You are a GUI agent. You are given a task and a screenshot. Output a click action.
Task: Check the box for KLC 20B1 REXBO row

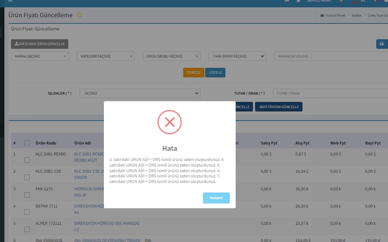(x=27, y=160)
